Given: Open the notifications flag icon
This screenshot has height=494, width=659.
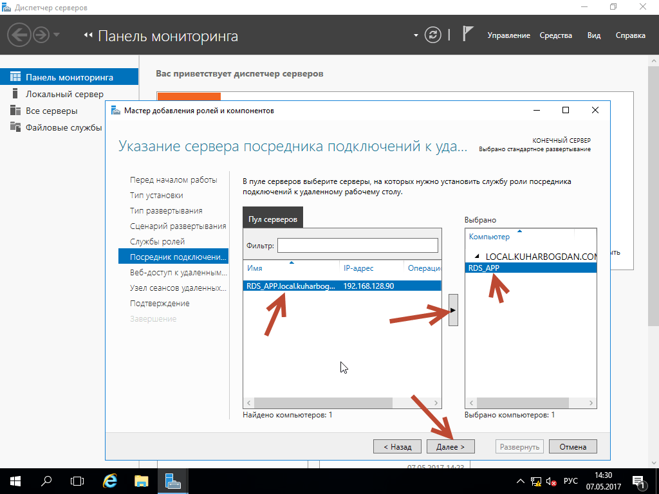Looking at the screenshot, I should (469, 35).
